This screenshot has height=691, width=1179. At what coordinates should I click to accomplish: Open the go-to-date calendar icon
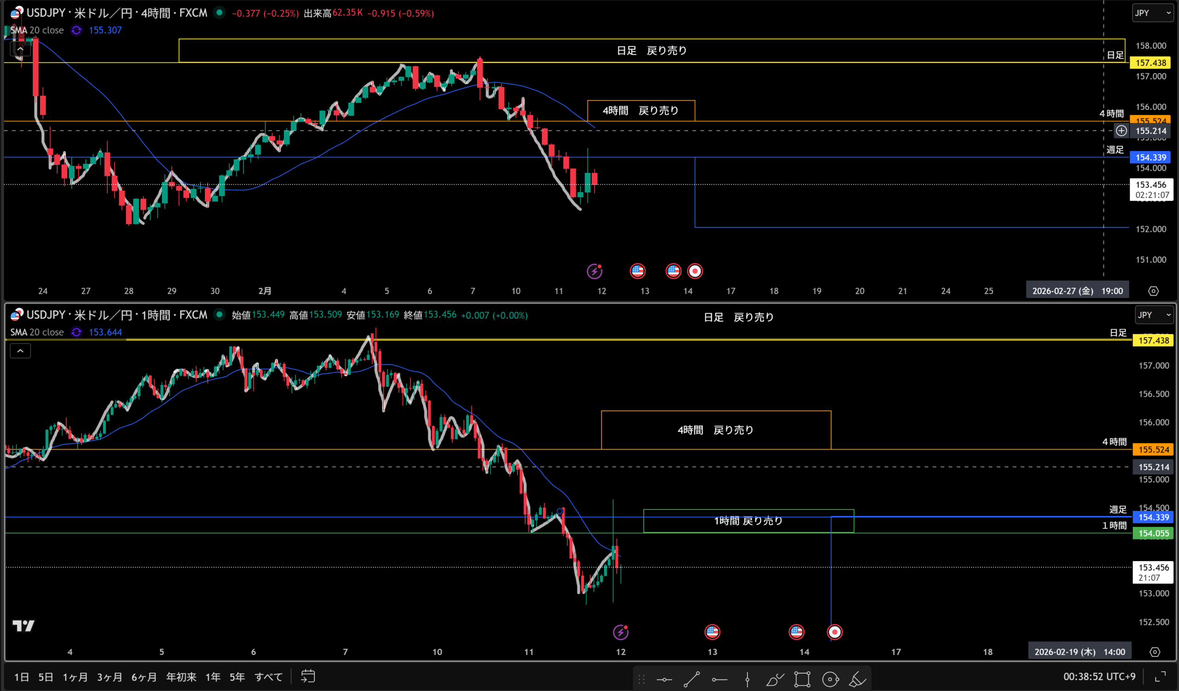(308, 677)
